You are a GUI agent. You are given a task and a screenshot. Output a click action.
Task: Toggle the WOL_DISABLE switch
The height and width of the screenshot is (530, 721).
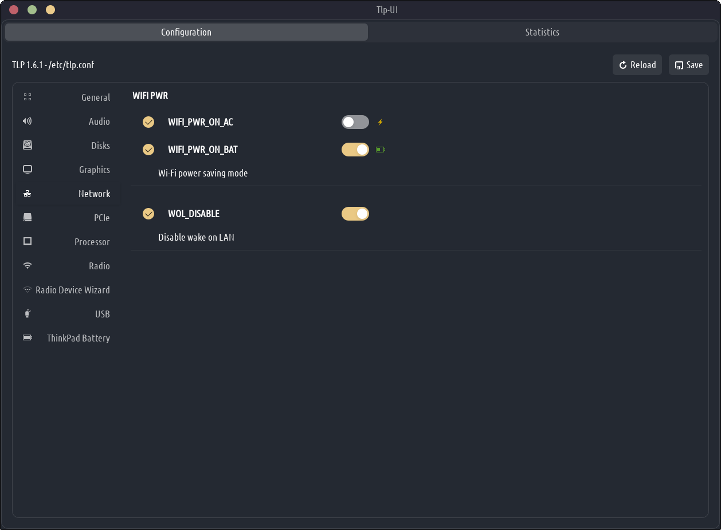355,214
